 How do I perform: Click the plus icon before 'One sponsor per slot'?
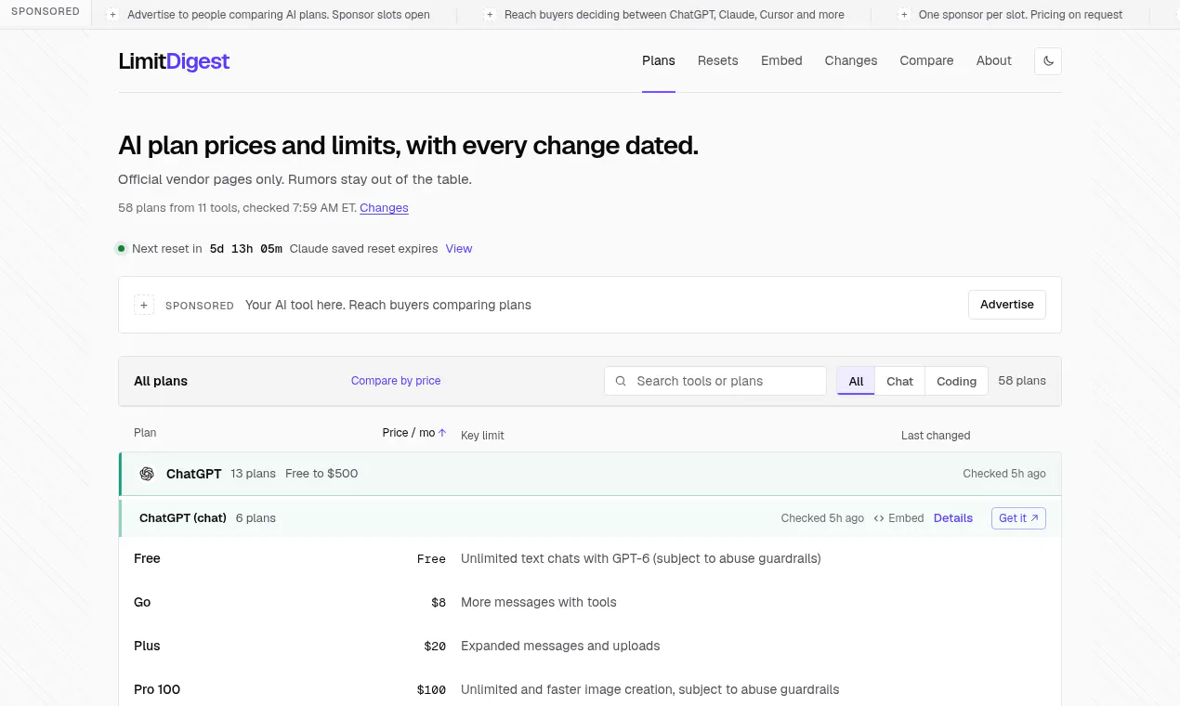pyautogui.click(x=904, y=15)
